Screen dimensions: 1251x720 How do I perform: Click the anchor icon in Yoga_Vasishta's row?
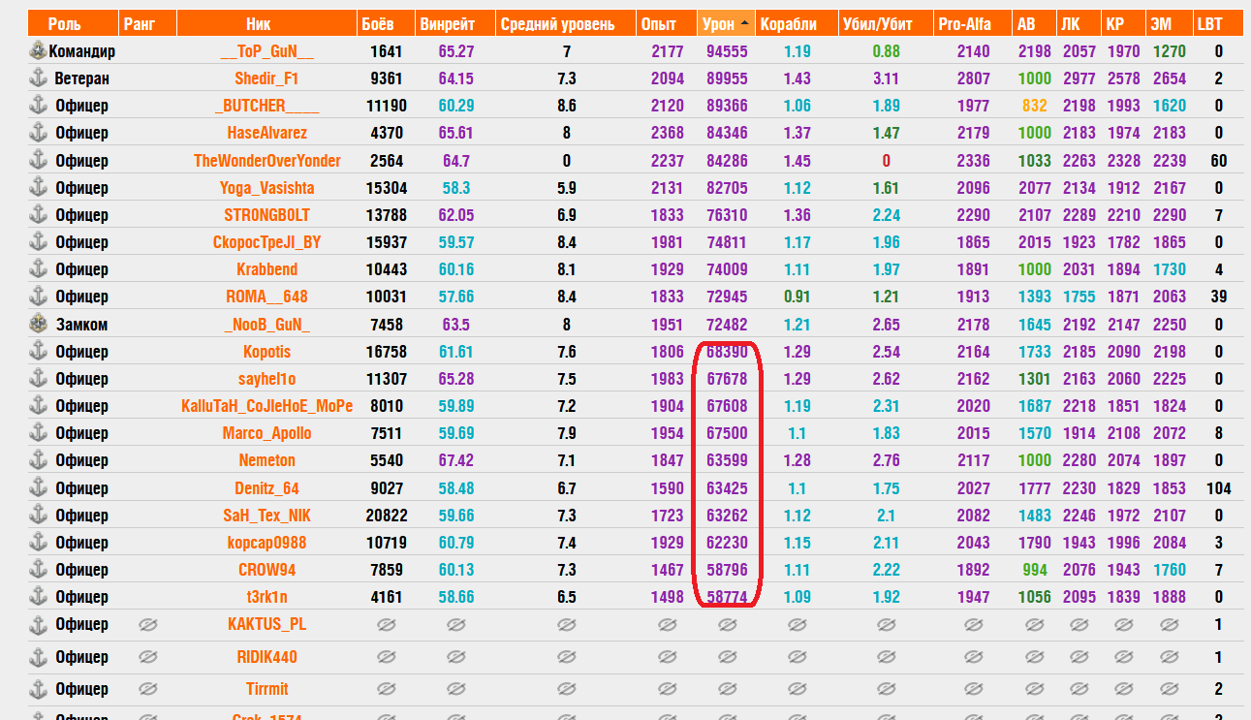tap(39, 188)
